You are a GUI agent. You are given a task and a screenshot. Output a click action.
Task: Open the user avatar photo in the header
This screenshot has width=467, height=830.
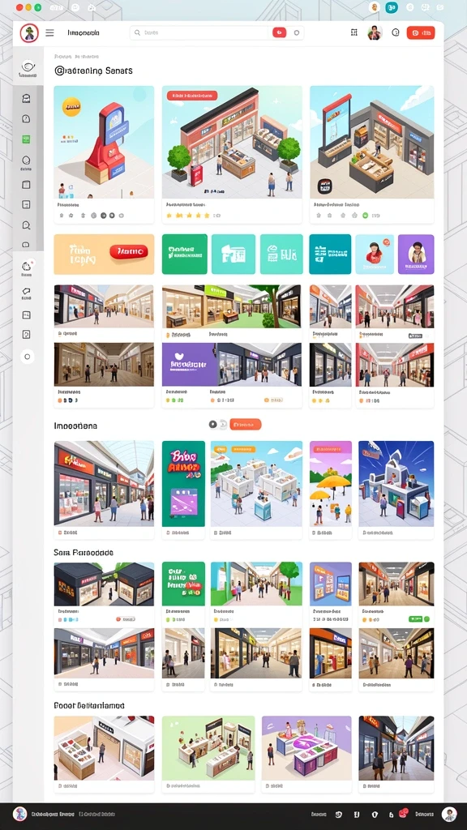click(x=375, y=32)
